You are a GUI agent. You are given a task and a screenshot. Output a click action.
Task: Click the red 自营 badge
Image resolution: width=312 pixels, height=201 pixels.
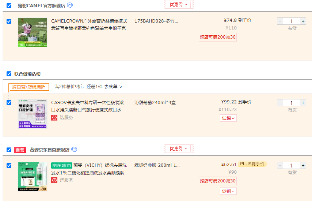[20, 150]
